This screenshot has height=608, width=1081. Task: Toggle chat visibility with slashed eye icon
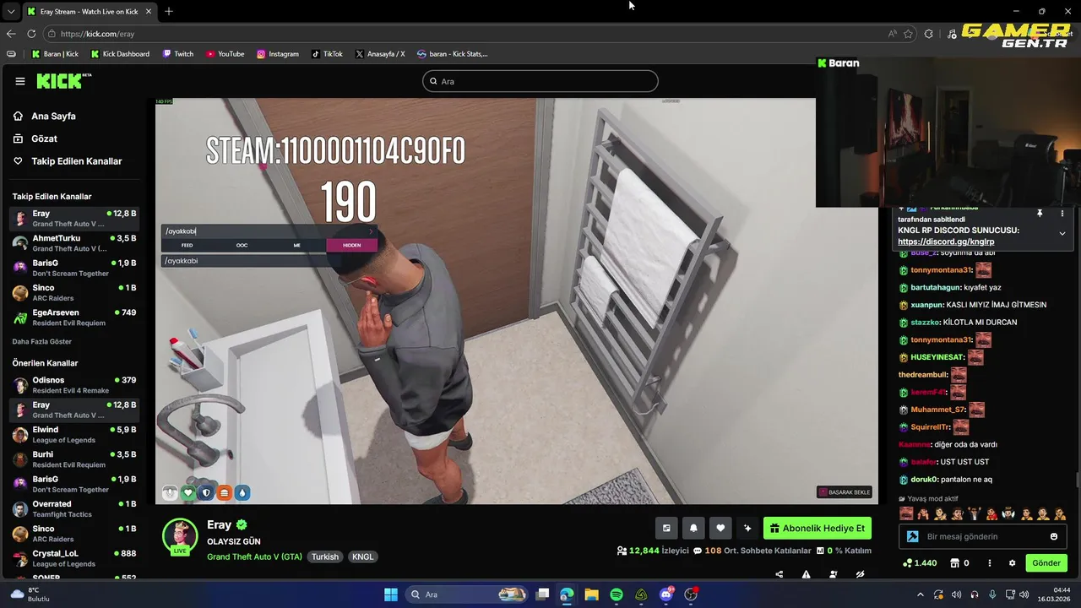861,575
